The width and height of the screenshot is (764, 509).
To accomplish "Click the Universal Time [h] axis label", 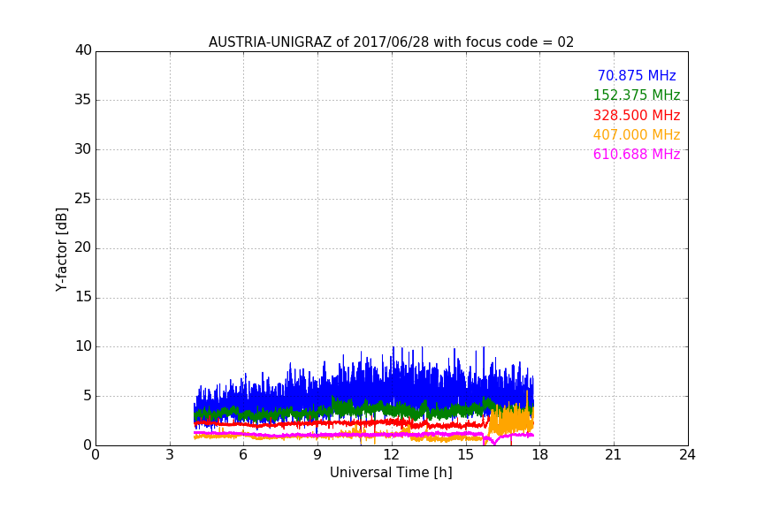I will (x=391, y=473).
